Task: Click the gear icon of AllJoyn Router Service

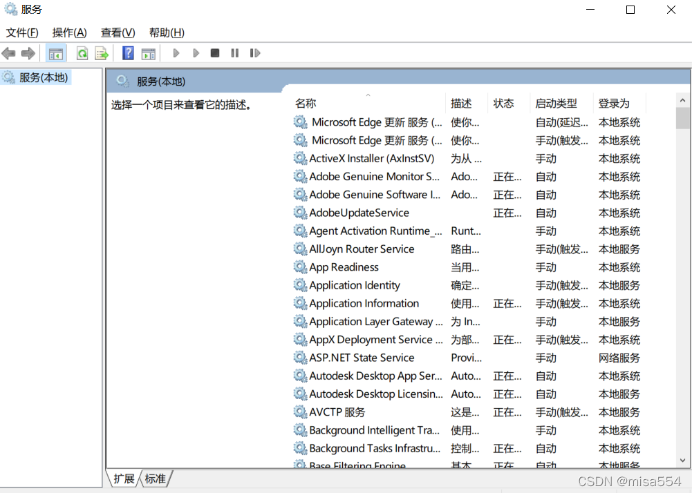Action: (x=300, y=249)
